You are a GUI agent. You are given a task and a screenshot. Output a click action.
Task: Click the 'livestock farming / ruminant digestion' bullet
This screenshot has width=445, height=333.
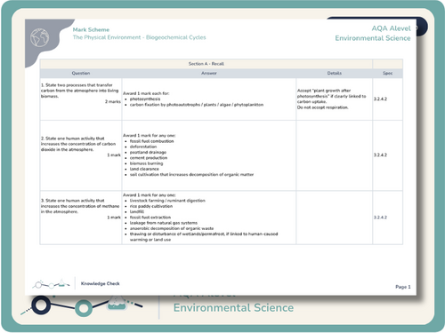(167, 201)
